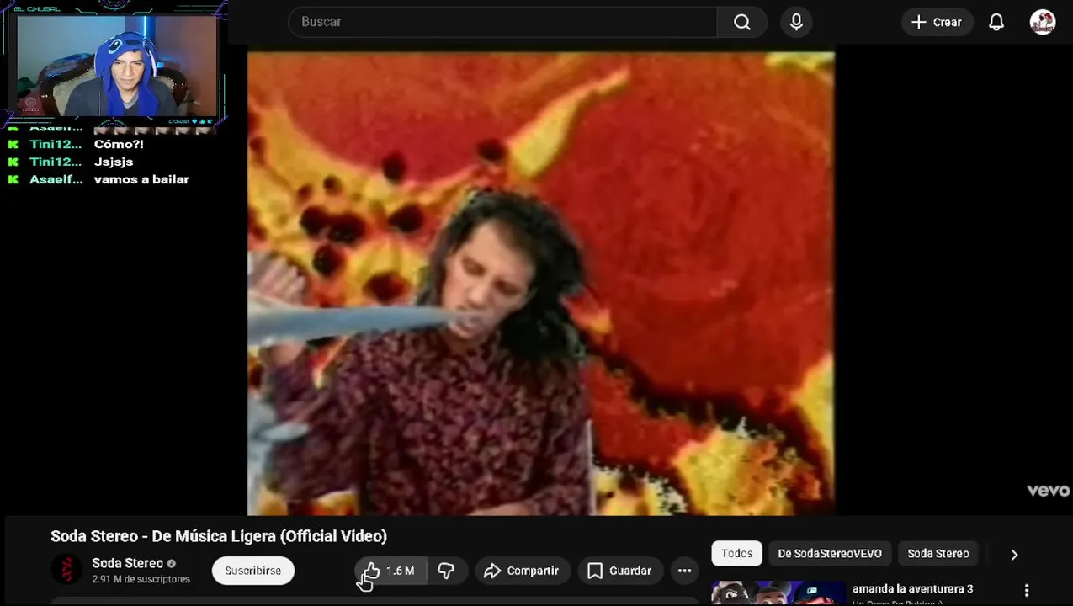Click chat message 'Cómo?!'
This screenshot has height=606, width=1073.
(x=119, y=144)
